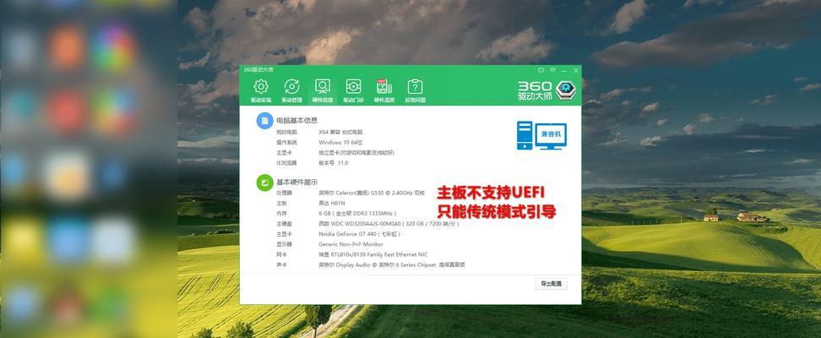The width and height of the screenshot is (821, 338).
Task: Click the H61N motherboard entry
Action: [x=332, y=204]
